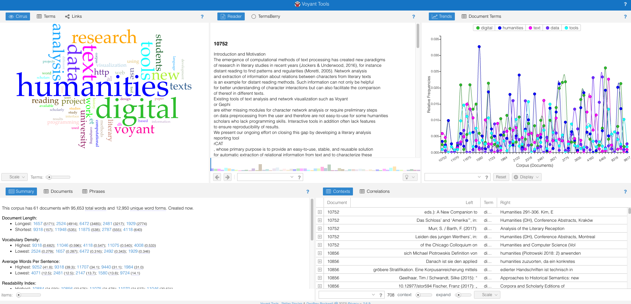Open help for the Cirrus panel
The height and width of the screenshot is (304, 631).
click(202, 16)
